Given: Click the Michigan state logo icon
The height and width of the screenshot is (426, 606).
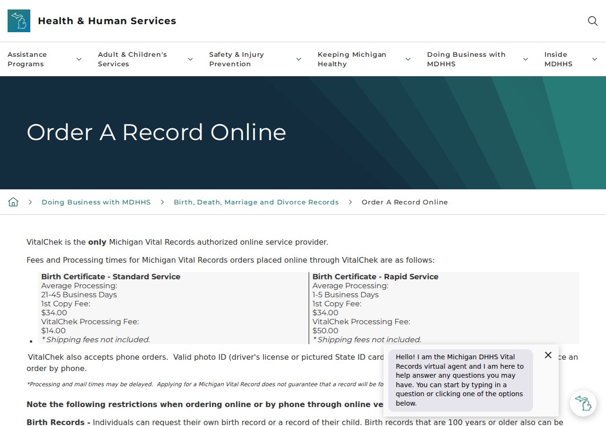Looking at the screenshot, I should [19, 21].
